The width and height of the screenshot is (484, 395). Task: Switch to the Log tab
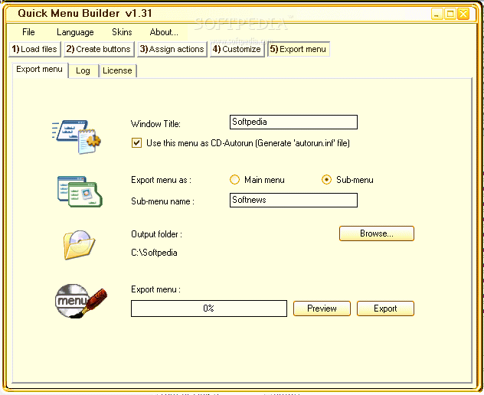[83, 70]
